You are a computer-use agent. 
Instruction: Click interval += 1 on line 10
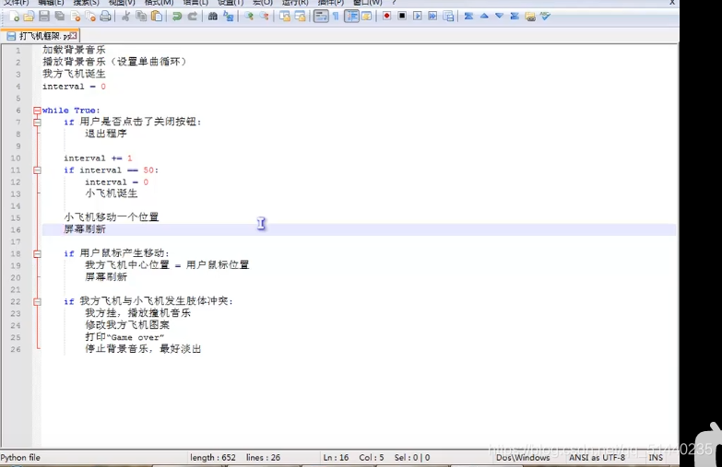pyautogui.click(x=98, y=158)
